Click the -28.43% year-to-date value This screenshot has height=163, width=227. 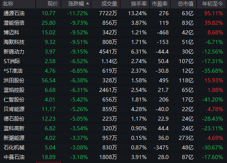pyautogui.click(x=212, y=119)
